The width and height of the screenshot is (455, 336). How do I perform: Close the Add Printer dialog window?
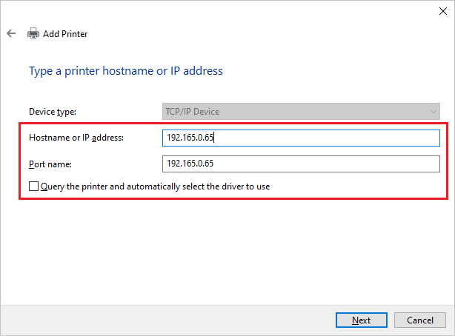tap(443, 10)
